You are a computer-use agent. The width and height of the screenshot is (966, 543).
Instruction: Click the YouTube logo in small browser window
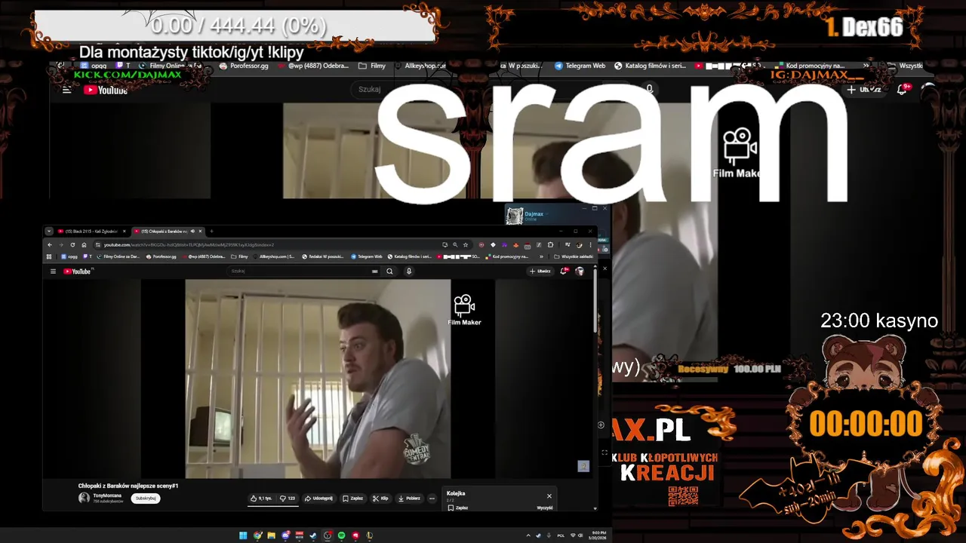[x=77, y=271]
